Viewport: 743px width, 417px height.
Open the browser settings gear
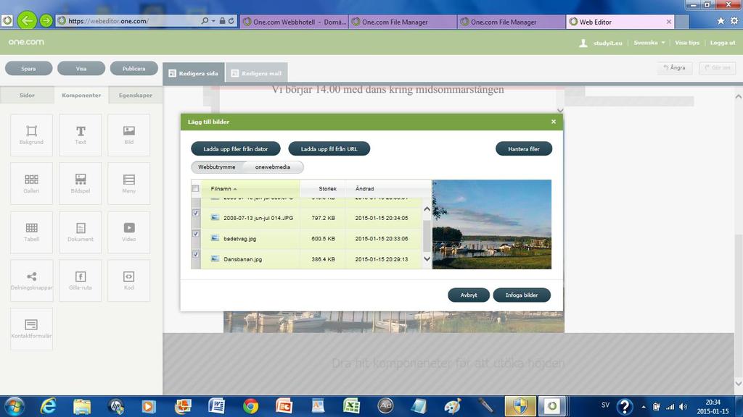pyautogui.click(x=734, y=21)
